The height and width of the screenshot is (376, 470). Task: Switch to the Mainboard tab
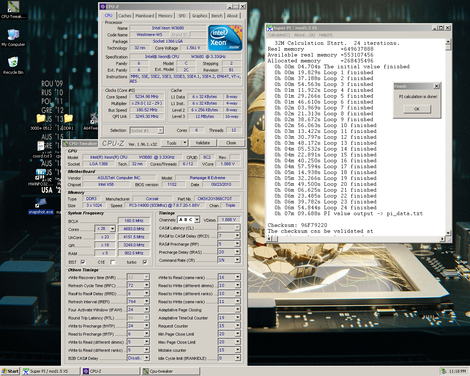145,16
